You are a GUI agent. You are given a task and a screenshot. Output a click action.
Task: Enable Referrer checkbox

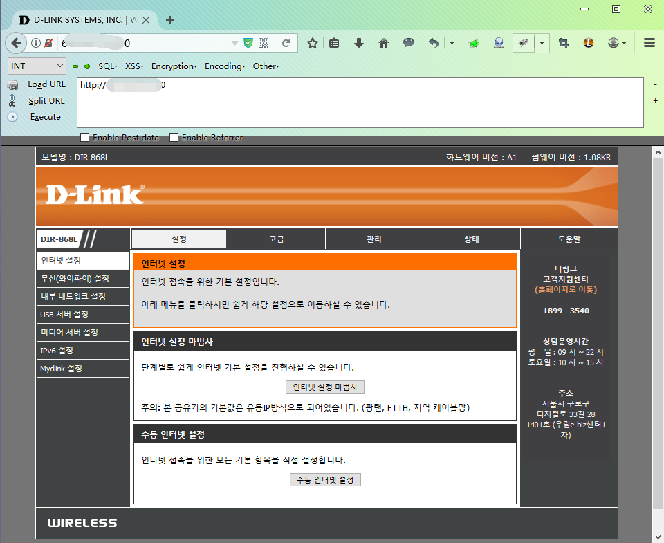tap(174, 137)
